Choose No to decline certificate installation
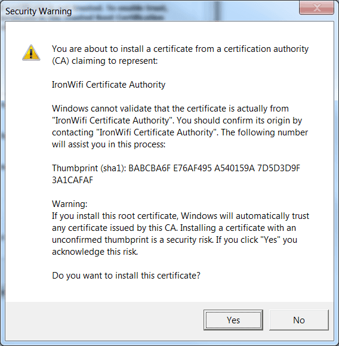This screenshot has width=339, height=346. coord(299,320)
